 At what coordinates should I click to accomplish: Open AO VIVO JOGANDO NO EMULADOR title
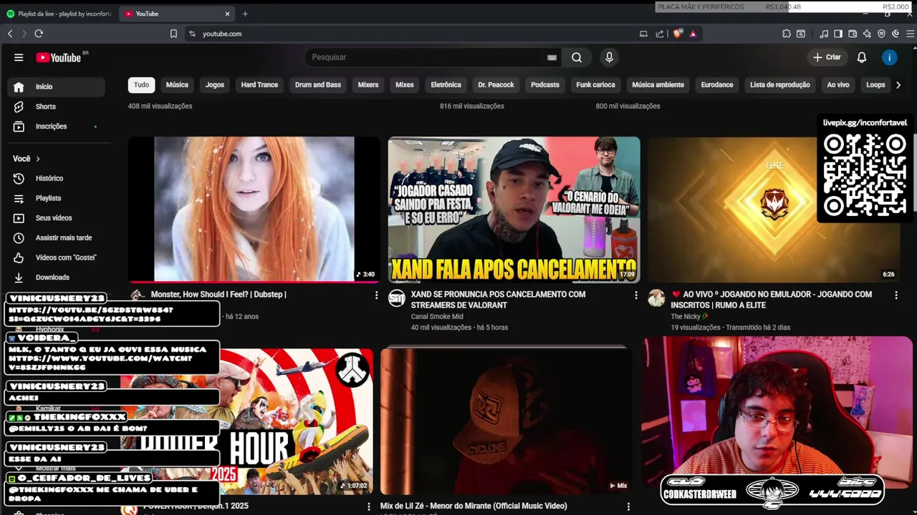point(772,300)
